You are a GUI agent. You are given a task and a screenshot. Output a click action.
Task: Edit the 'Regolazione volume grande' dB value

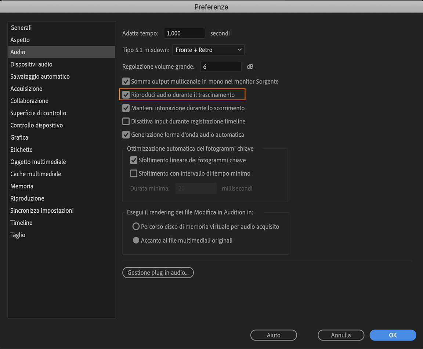click(x=220, y=66)
